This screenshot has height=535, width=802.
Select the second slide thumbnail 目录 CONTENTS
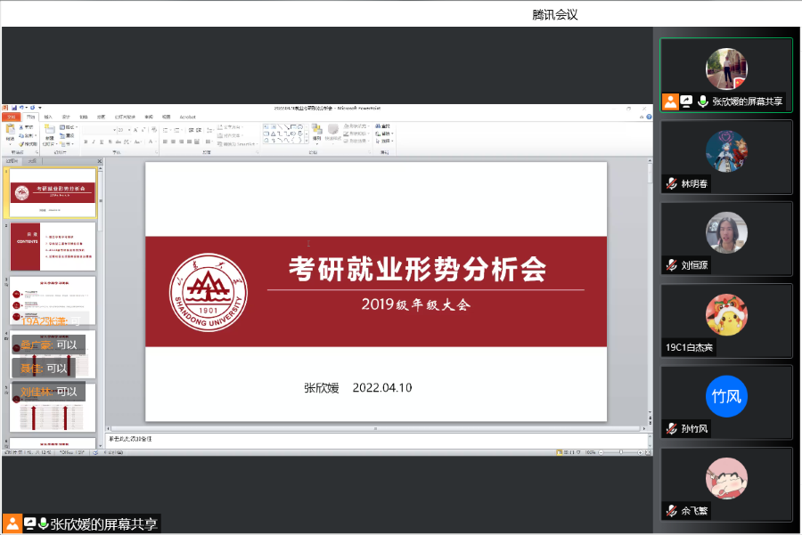(x=53, y=247)
